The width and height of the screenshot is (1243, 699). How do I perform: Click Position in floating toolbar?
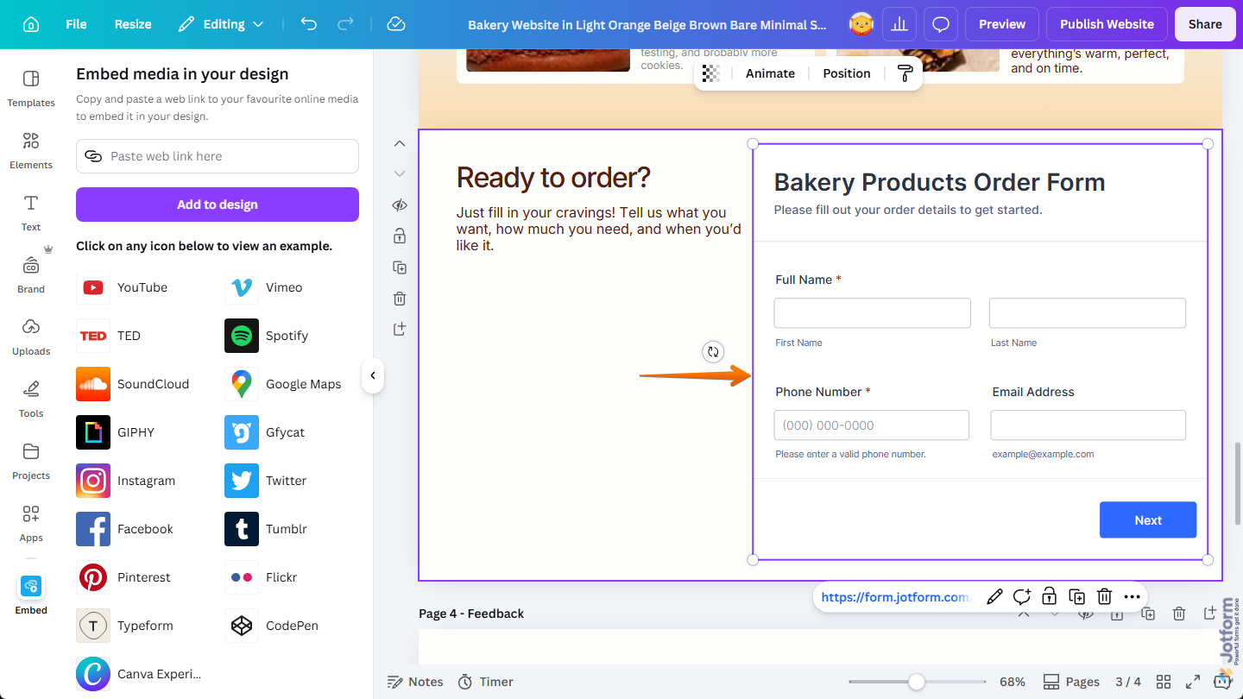pos(847,73)
